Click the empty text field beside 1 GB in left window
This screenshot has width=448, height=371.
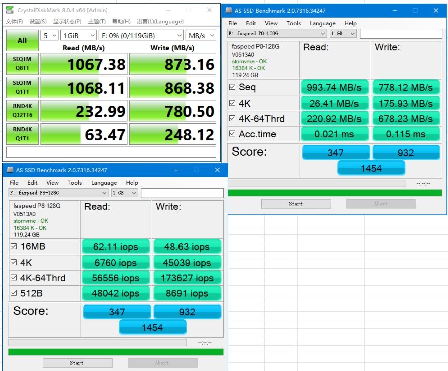[x=182, y=193]
